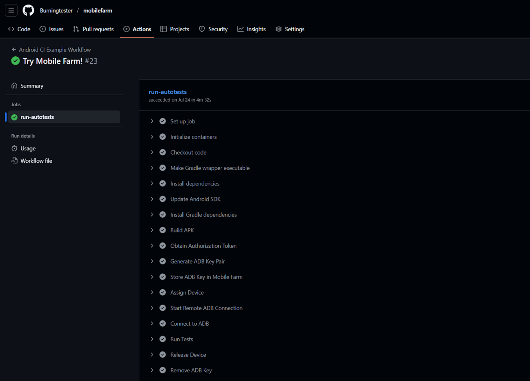This screenshot has height=381, width=530.
Task: Click the Workflow file icon
Action: click(x=14, y=161)
